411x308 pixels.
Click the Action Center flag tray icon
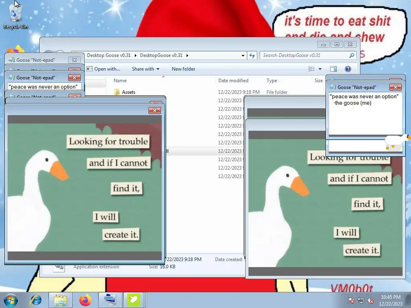[x=351, y=301]
